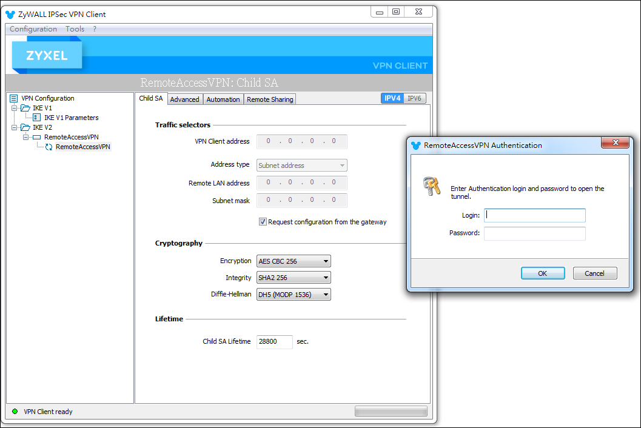Switch to the Advanced tab
The width and height of the screenshot is (641, 428).
[185, 99]
